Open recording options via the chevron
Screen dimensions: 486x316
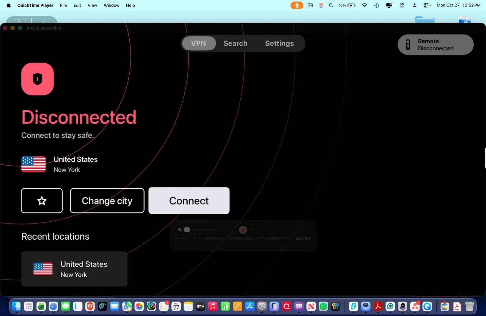click(252, 230)
